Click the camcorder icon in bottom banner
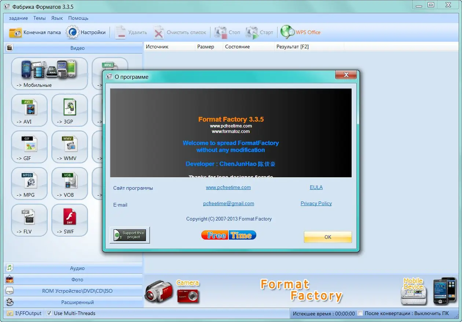This screenshot has height=322, width=462. click(x=159, y=291)
